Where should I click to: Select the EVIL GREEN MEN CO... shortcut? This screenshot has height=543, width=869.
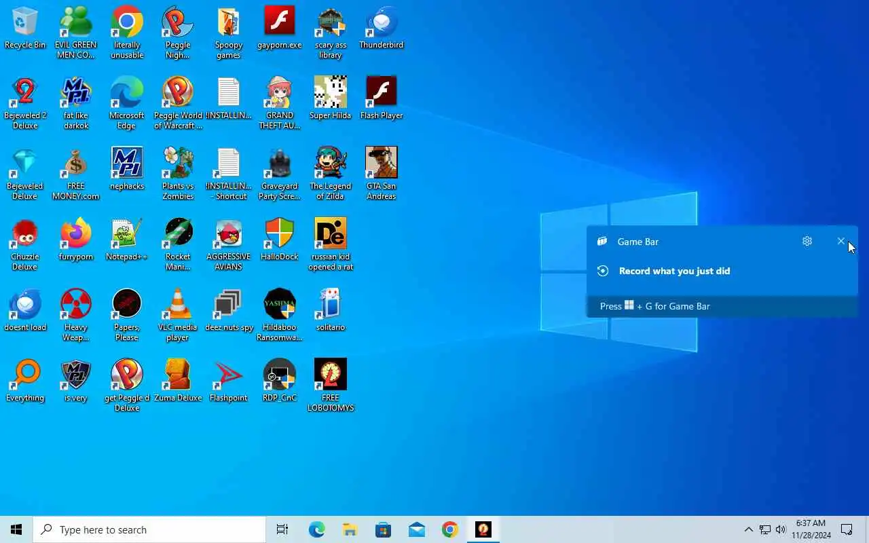pyautogui.click(x=76, y=33)
